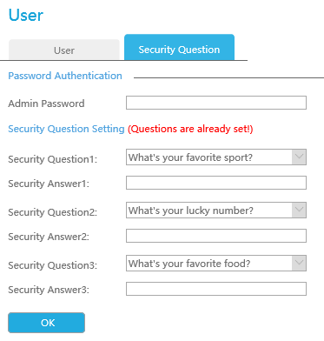This screenshot has width=324, height=341.
Task: Click the Security Question Setting heading
Action: pos(66,129)
